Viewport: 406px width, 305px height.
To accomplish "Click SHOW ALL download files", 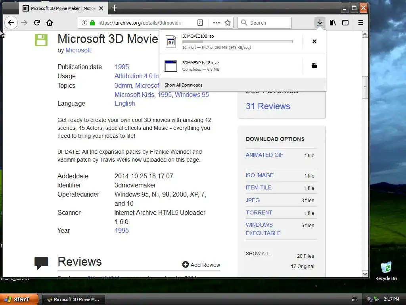I will [x=258, y=254].
